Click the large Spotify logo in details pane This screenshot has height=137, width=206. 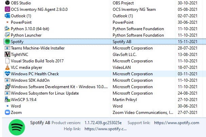17,127
